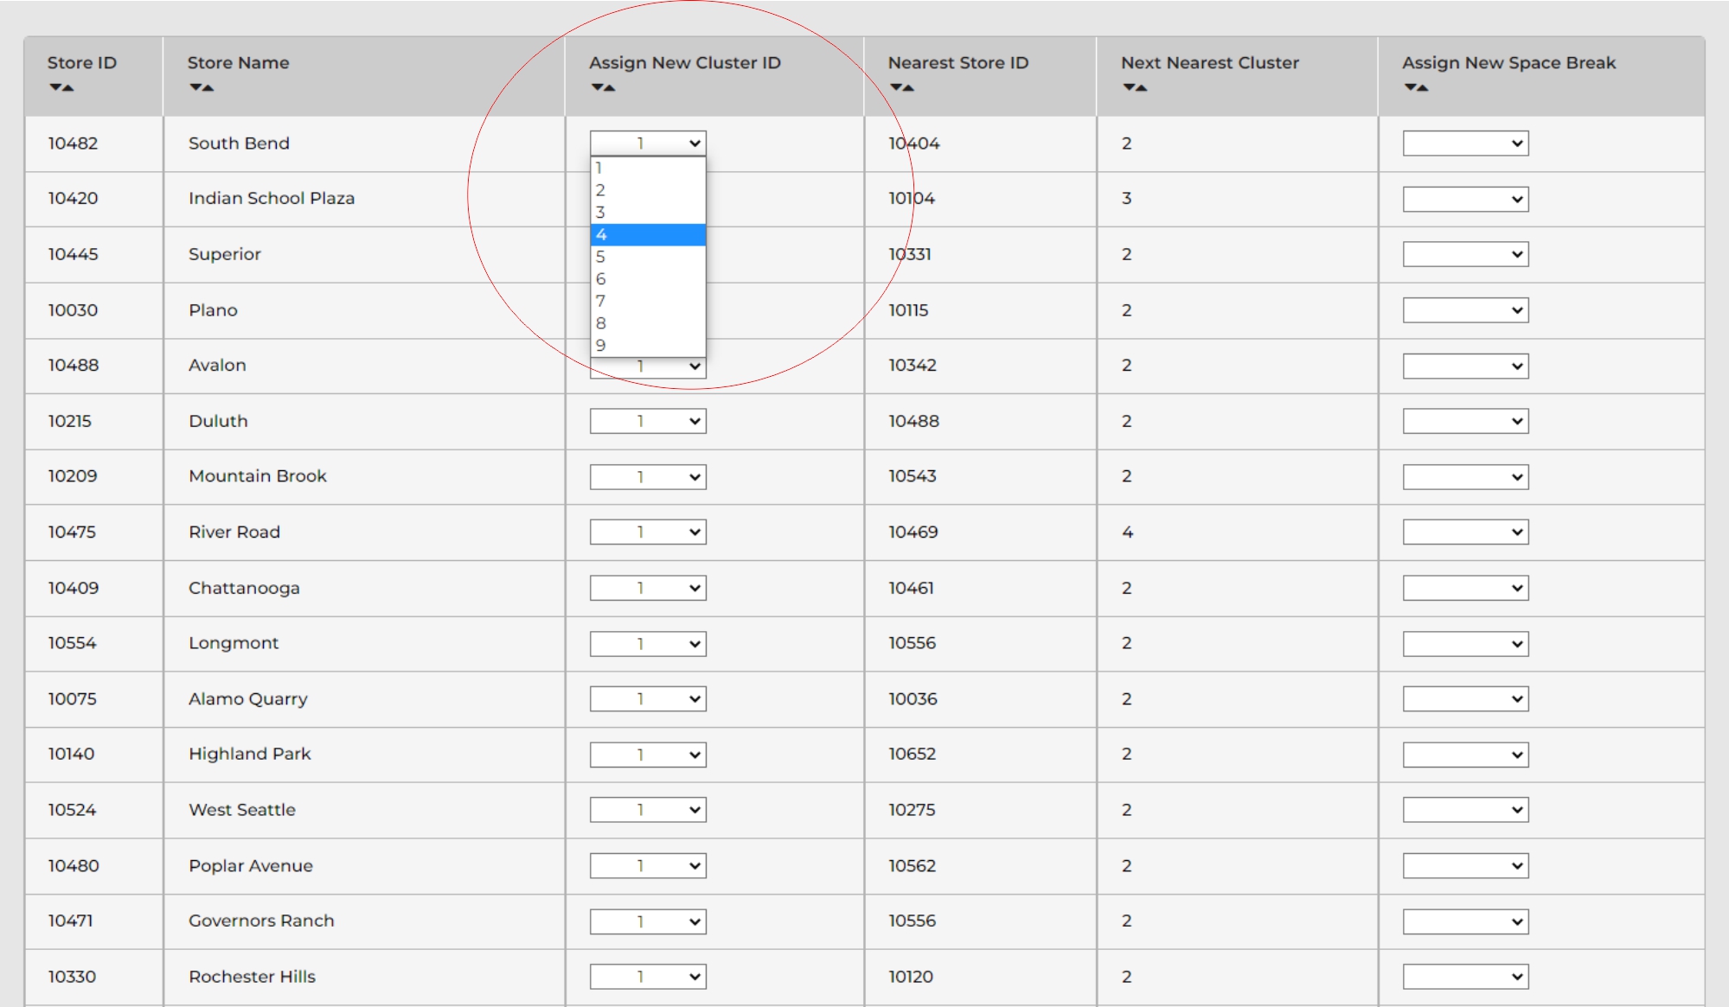The height and width of the screenshot is (1007, 1729).
Task: Expand River Road cluster ID dropdown
Action: click(x=648, y=532)
